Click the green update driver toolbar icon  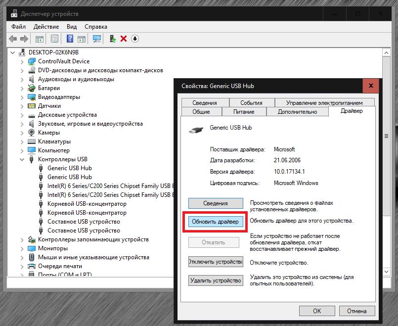[112, 39]
